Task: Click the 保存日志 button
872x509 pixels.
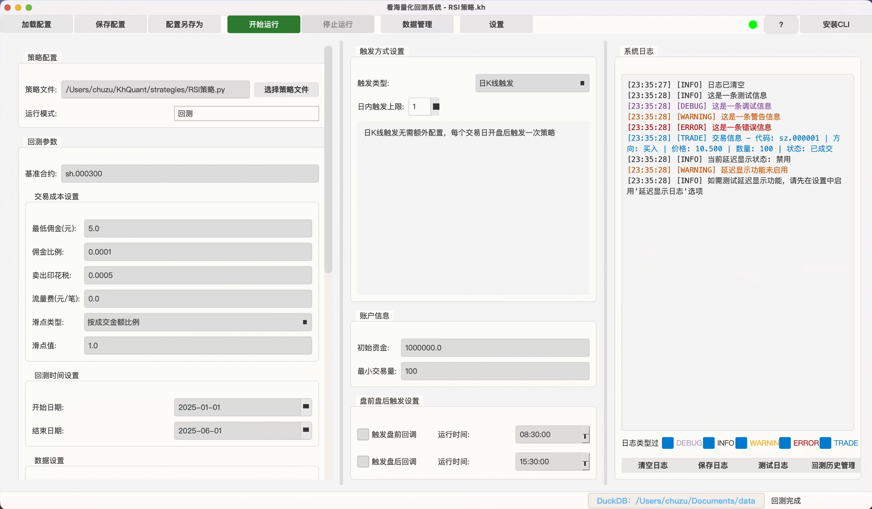Action: pos(713,465)
